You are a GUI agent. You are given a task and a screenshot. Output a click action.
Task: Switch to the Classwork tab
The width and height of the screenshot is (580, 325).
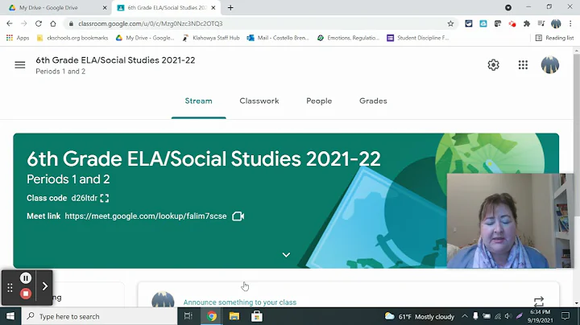[x=259, y=101]
